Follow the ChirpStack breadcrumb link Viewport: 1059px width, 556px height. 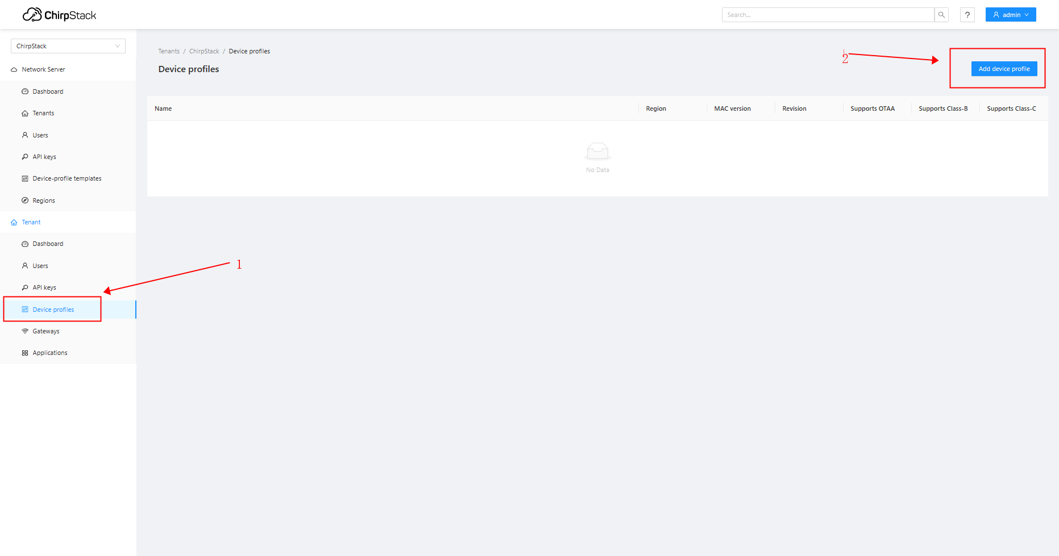tap(204, 51)
